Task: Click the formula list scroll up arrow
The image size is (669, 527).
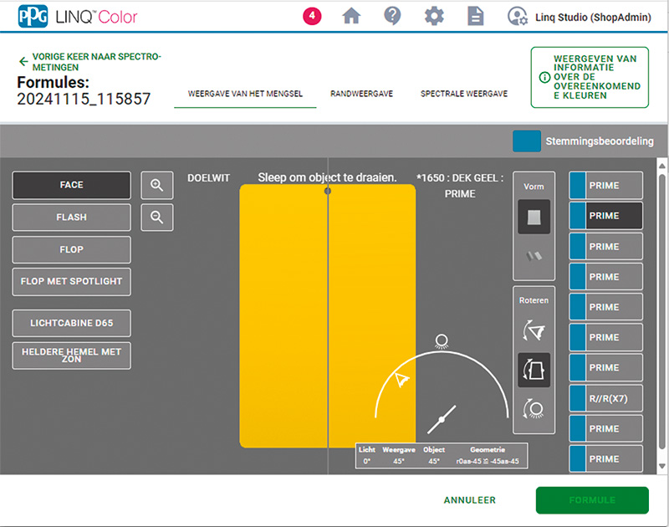Action: coord(662,166)
